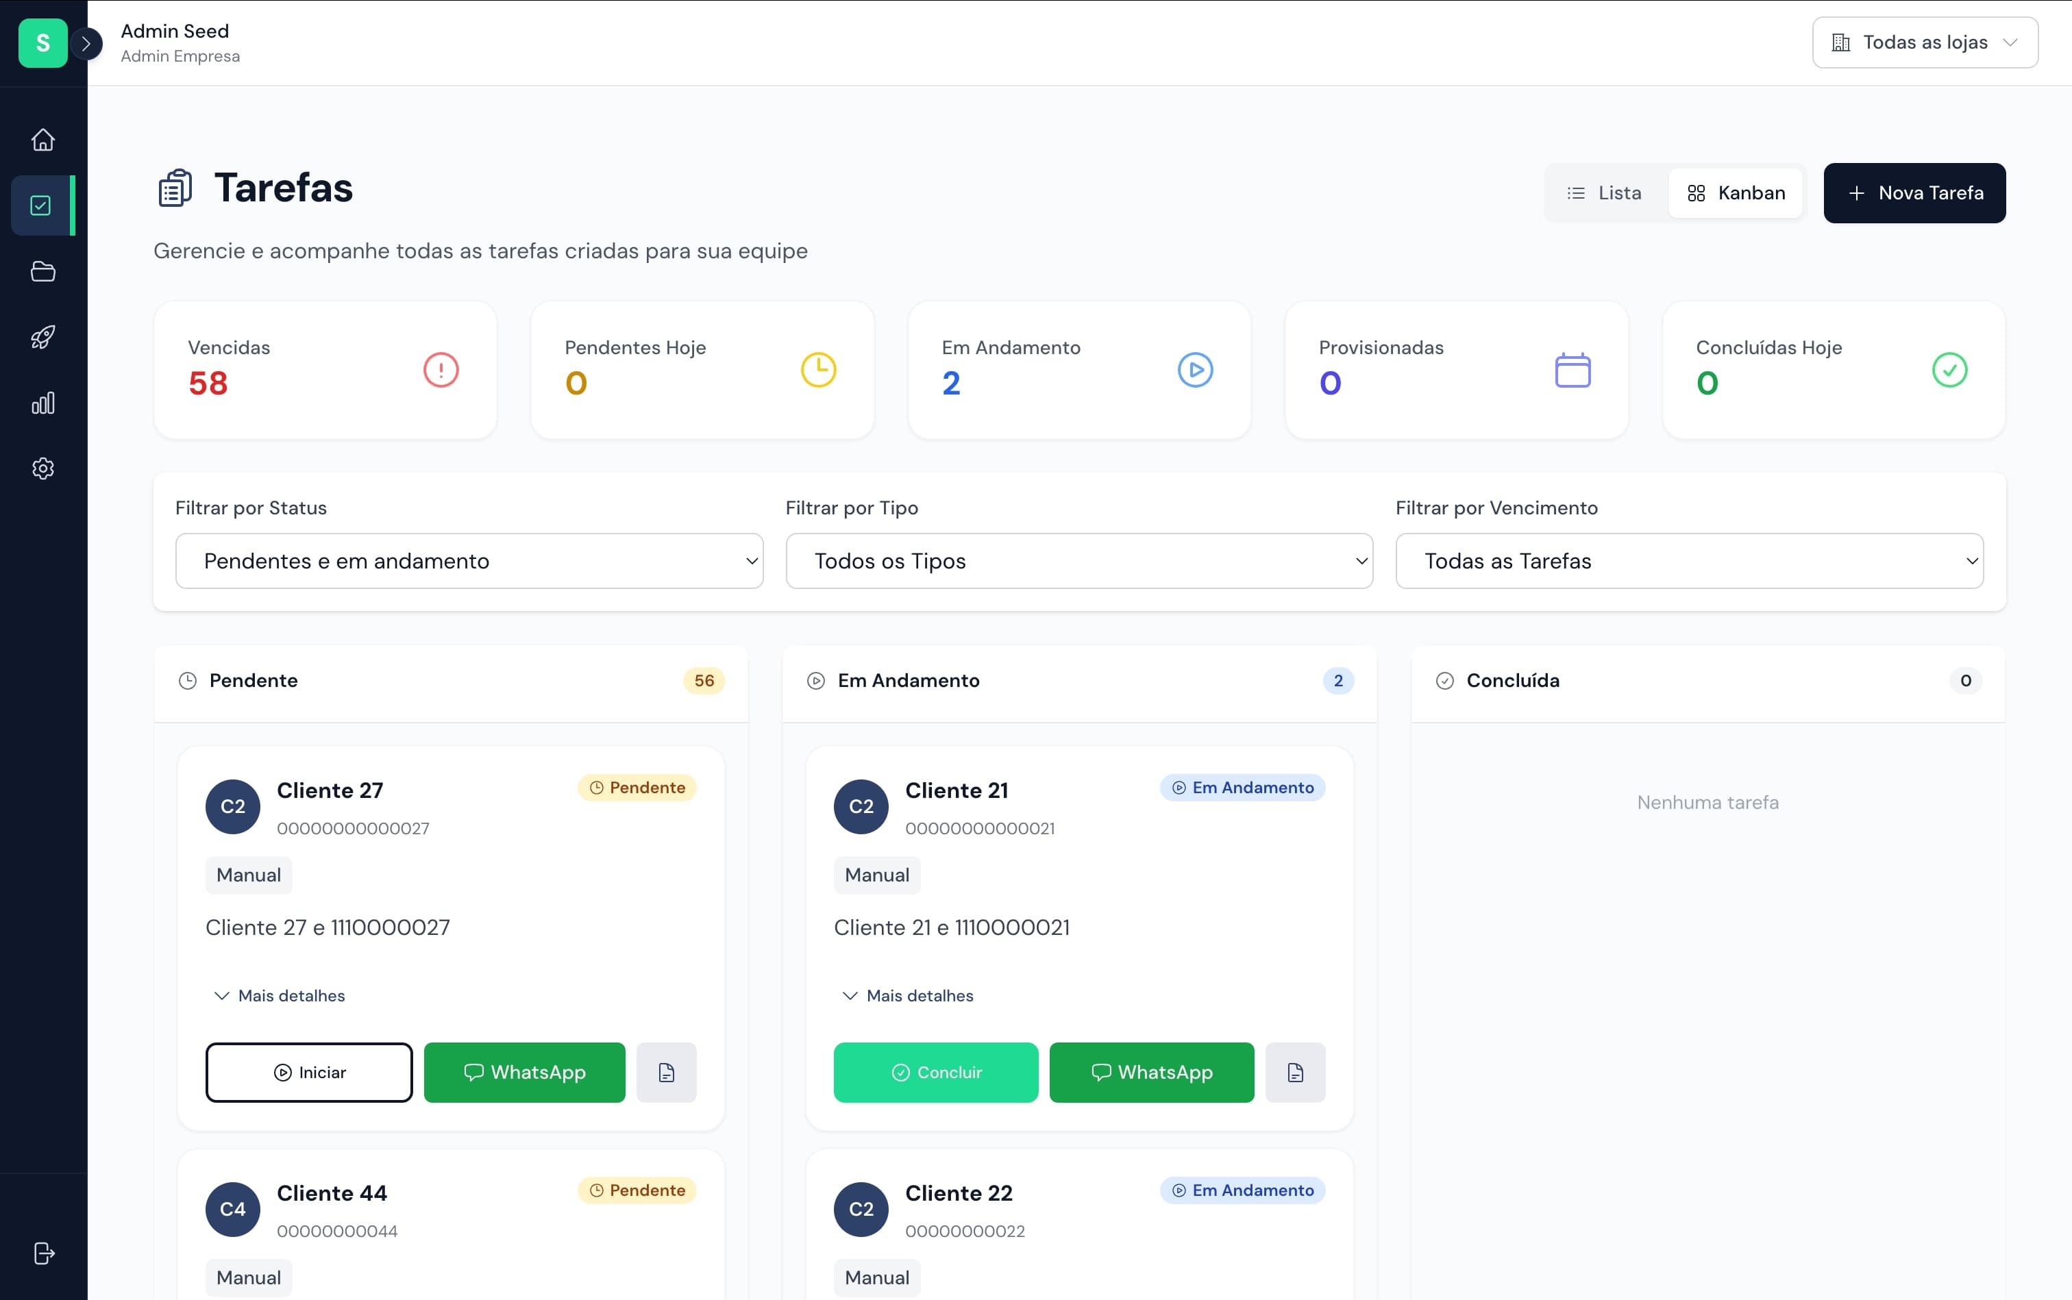Image resolution: width=2072 pixels, height=1300 pixels.
Task: Click the logout icon at sidebar bottom
Action: coord(42,1253)
